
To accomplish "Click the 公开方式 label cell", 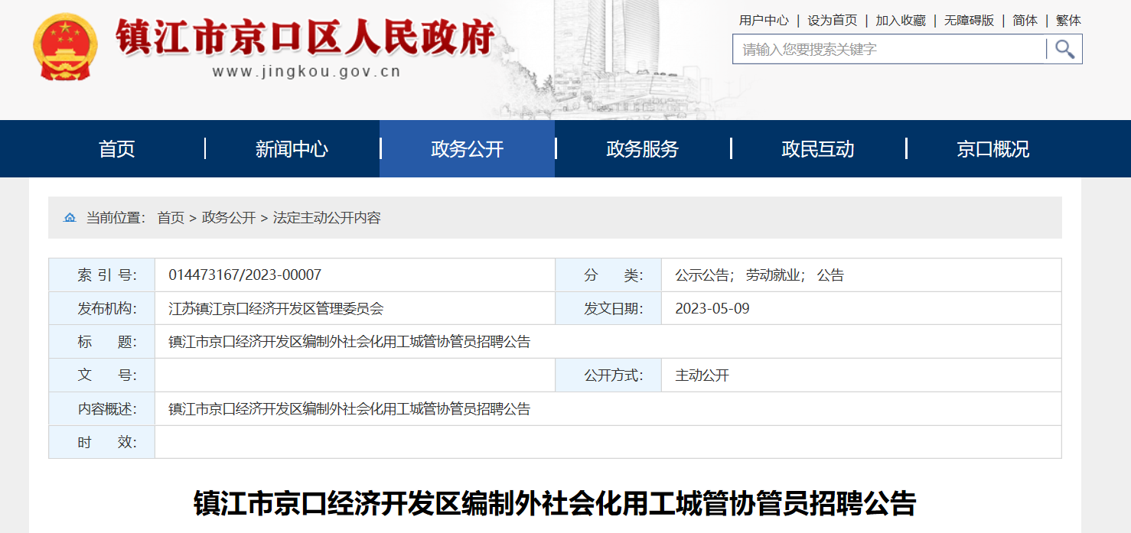I will pyautogui.click(x=608, y=375).
